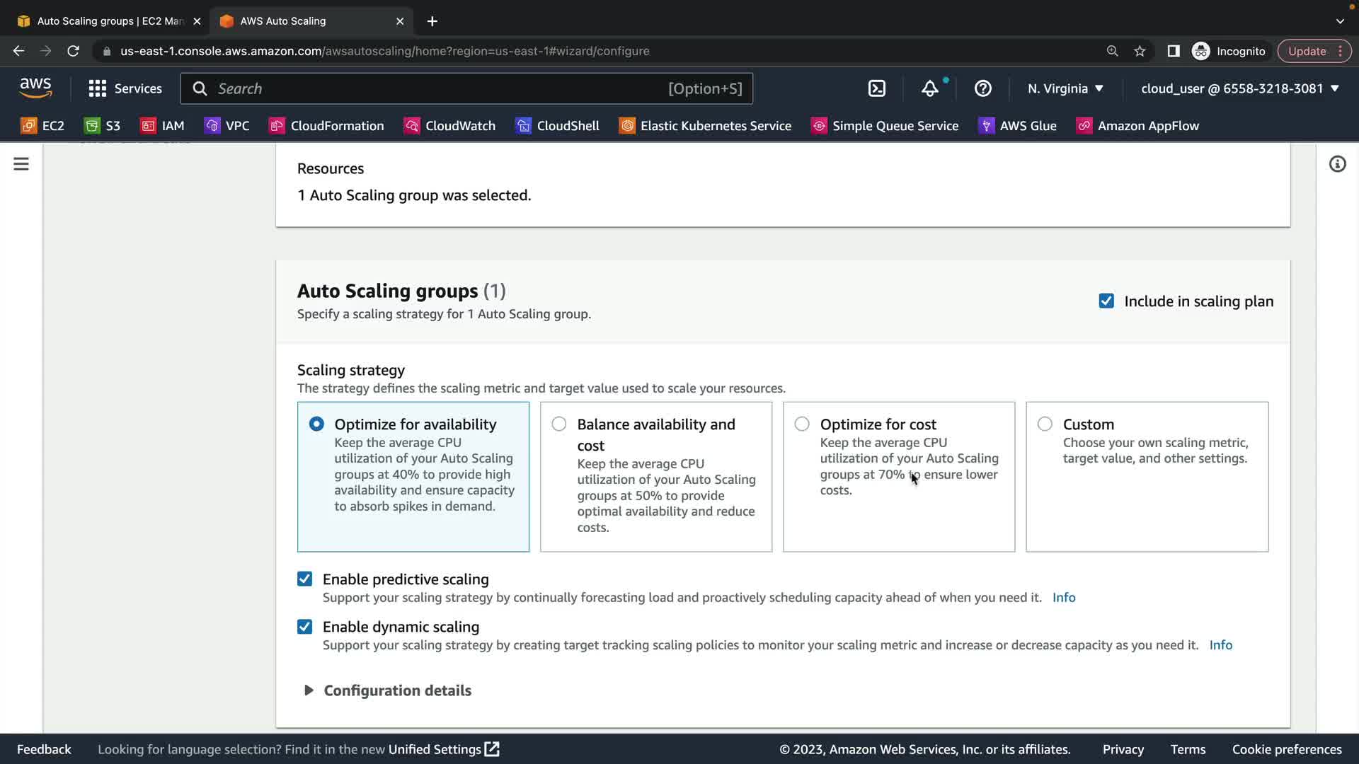Select the Custom scaling strategy radio

[1045, 424]
